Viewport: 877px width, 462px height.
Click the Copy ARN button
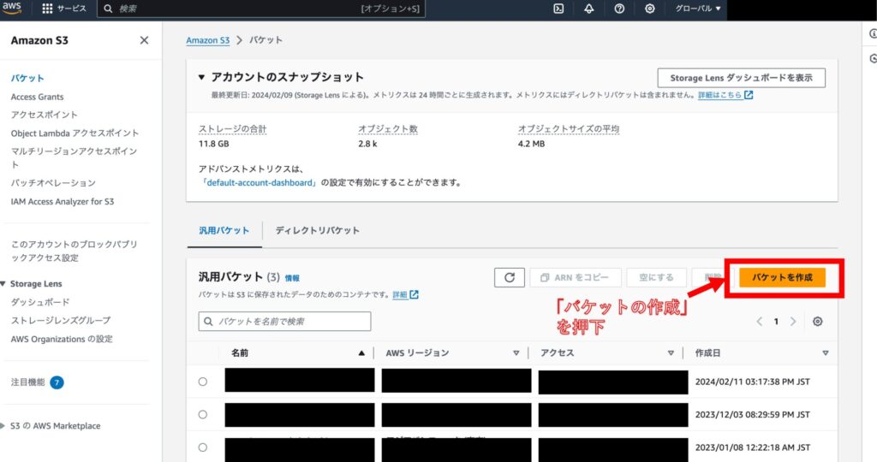(576, 277)
